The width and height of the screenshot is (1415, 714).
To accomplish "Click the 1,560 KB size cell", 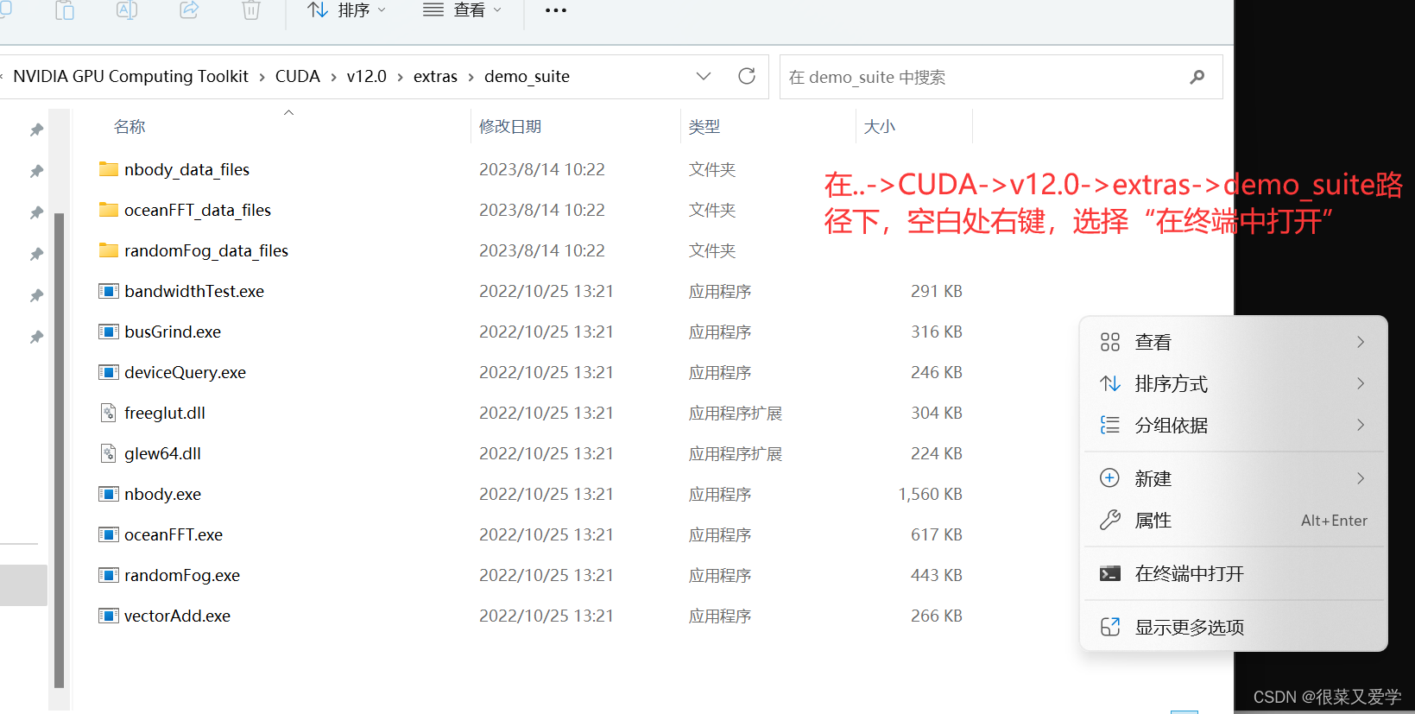I will tap(930, 494).
